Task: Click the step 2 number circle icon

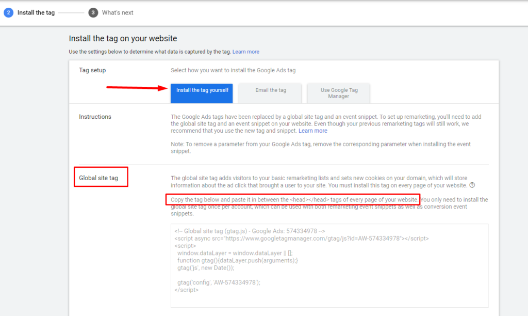Action: [8, 12]
